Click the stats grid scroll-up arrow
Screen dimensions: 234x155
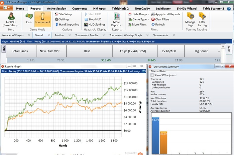(223, 47)
